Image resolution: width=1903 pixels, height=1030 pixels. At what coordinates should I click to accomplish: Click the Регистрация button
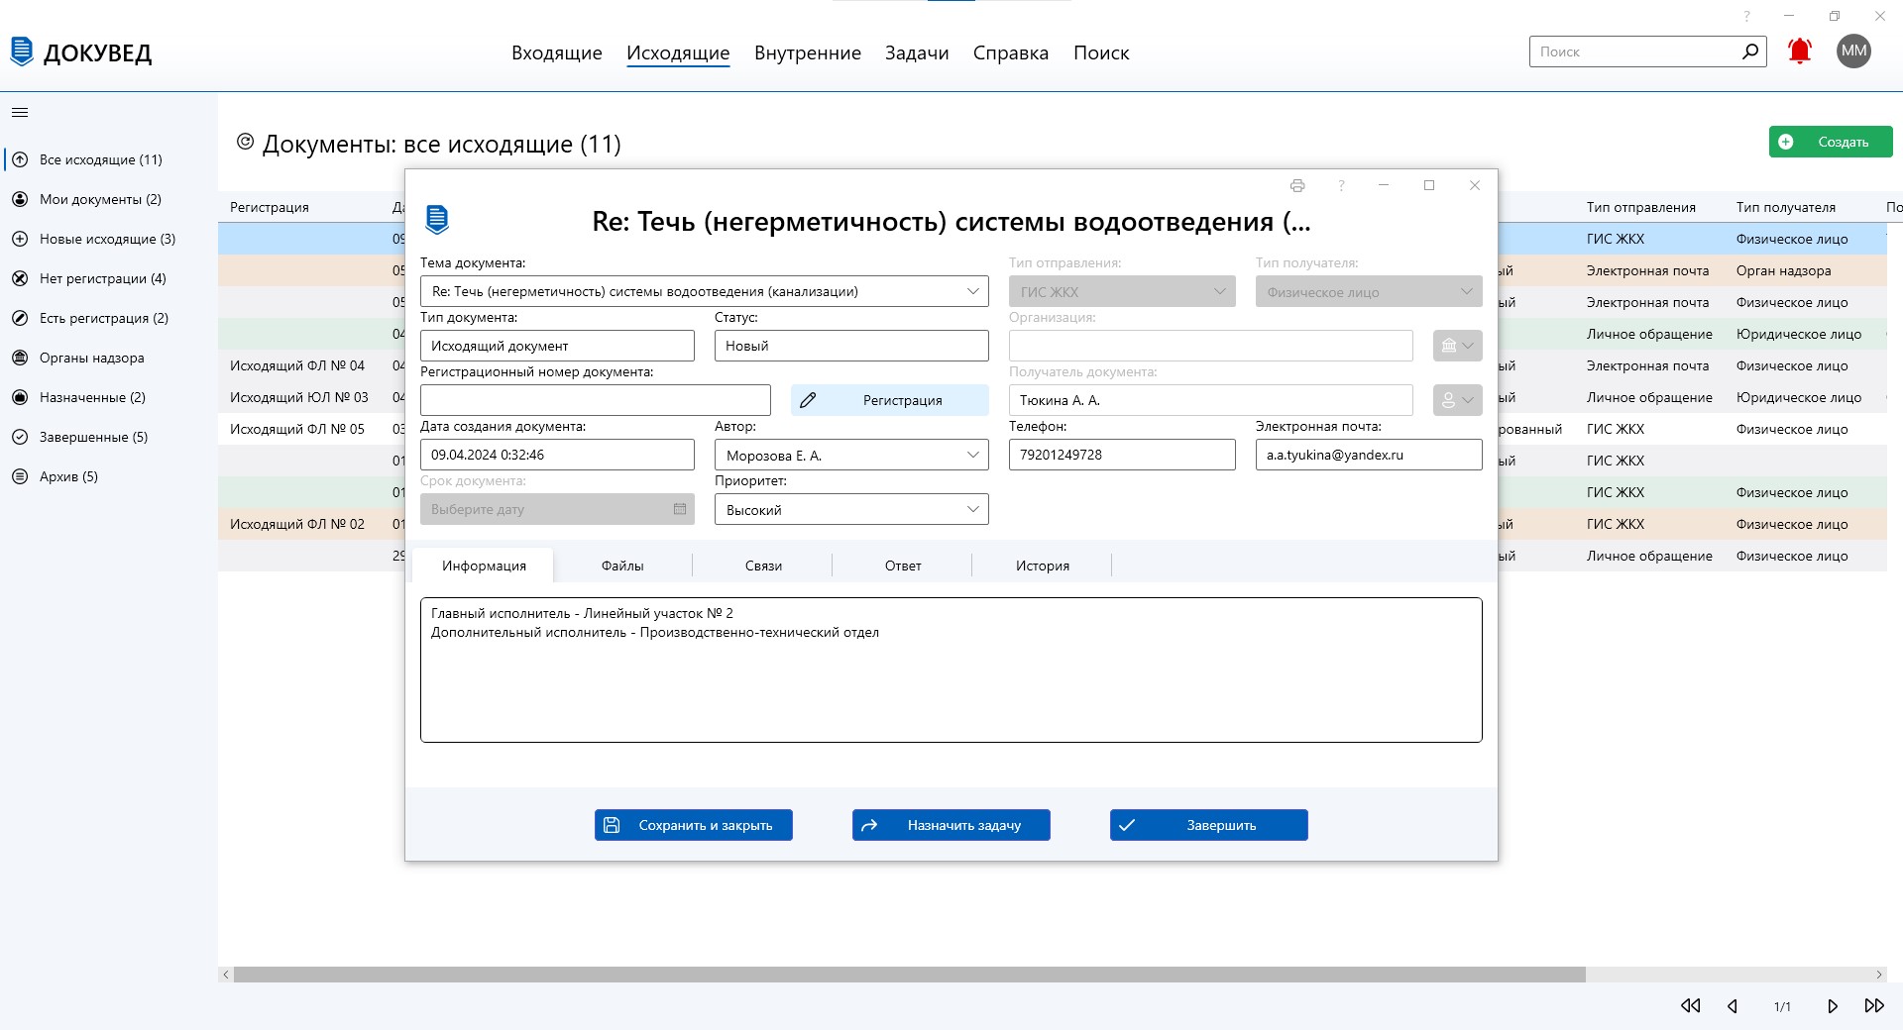[x=889, y=400]
